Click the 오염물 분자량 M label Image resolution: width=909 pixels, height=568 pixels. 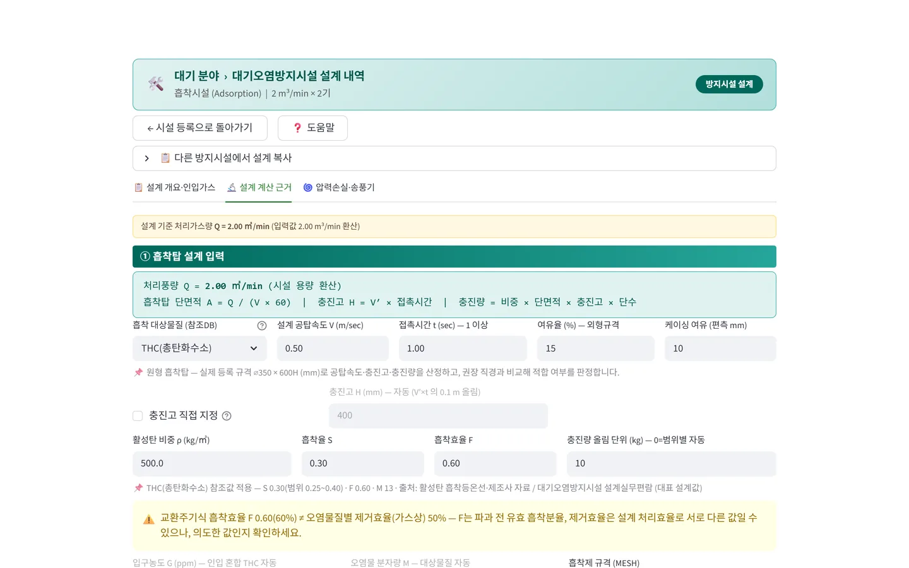(410, 563)
